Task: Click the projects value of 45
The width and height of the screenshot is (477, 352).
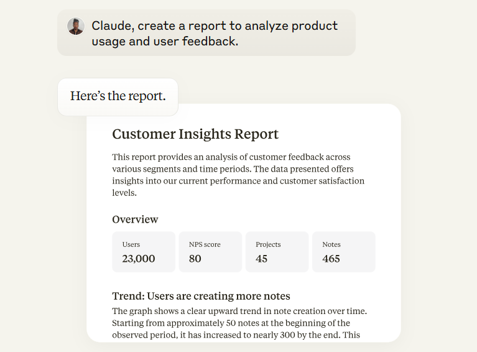Action: (x=262, y=259)
